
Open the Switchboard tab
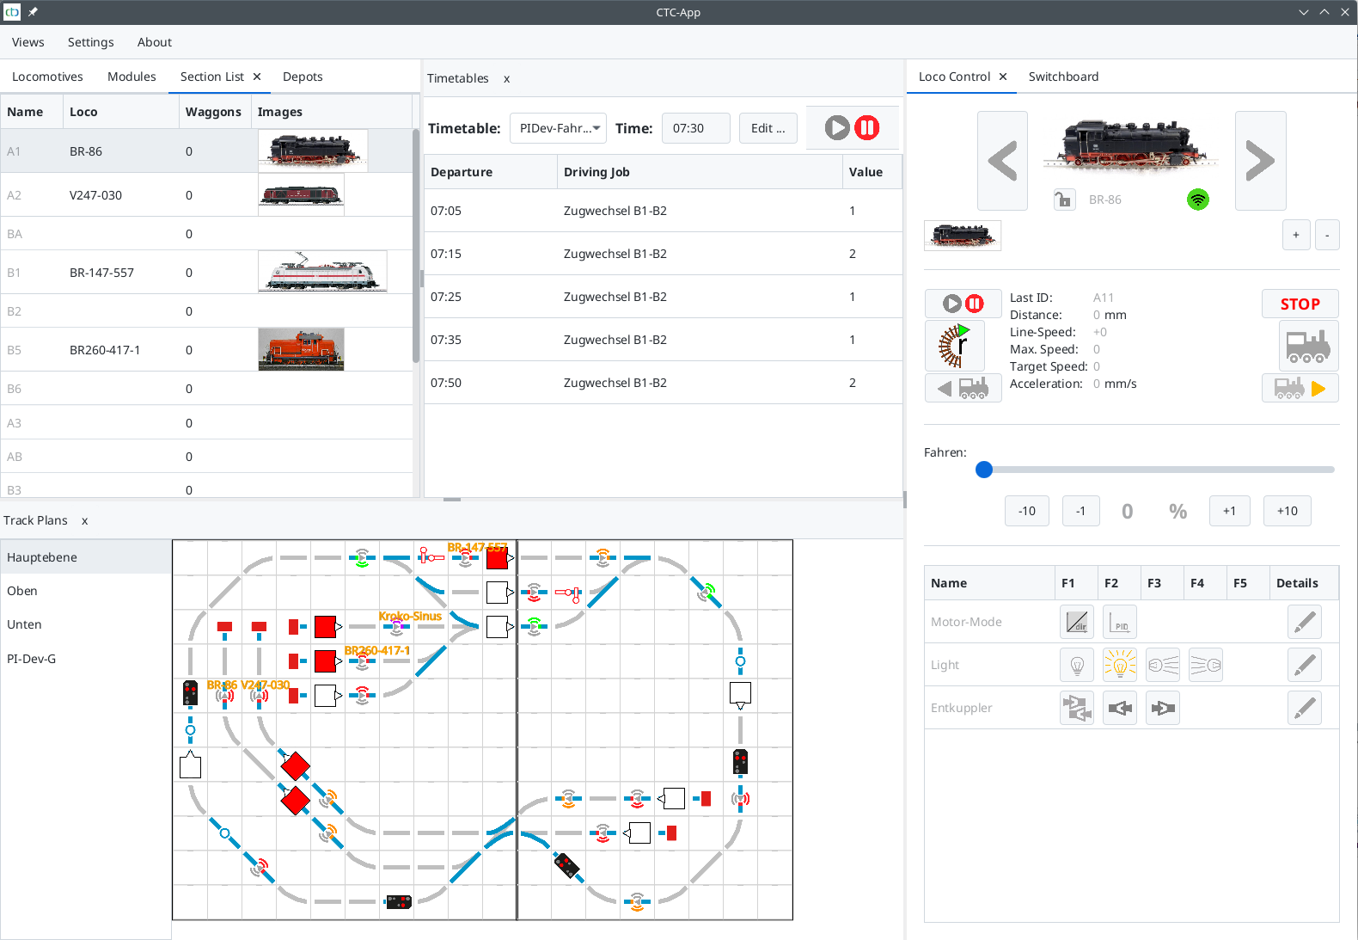pos(1063,77)
